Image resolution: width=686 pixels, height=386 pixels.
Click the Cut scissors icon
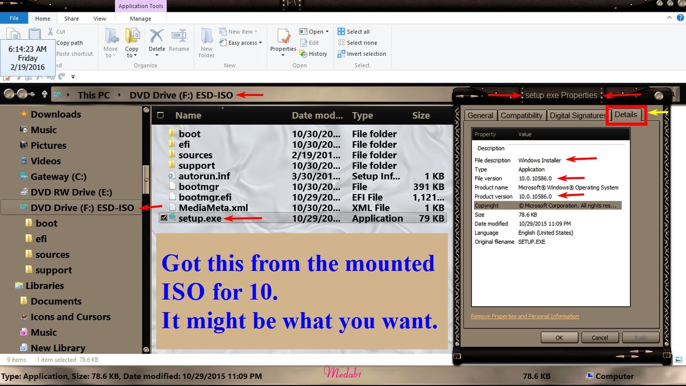[x=50, y=32]
